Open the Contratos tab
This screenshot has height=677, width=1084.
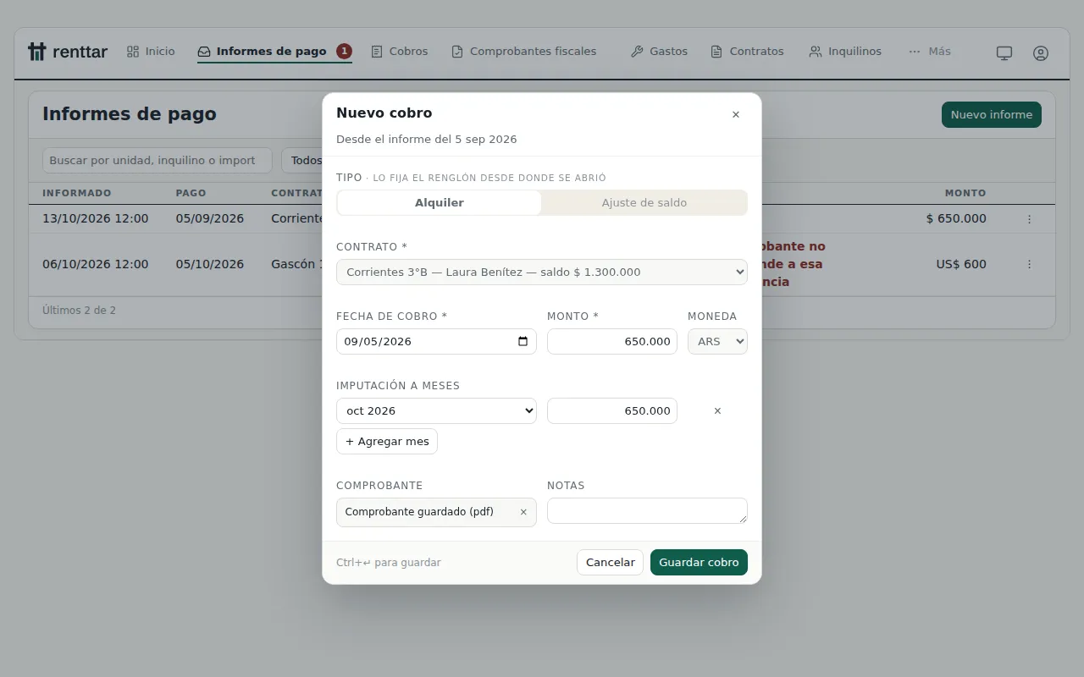[x=747, y=52]
